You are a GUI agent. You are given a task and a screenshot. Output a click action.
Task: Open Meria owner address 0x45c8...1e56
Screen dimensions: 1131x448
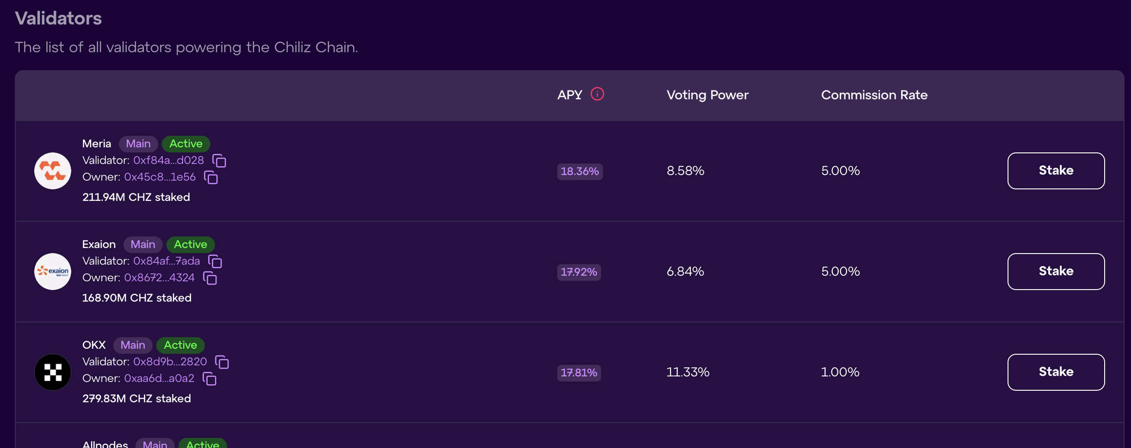click(x=160, y=177)
